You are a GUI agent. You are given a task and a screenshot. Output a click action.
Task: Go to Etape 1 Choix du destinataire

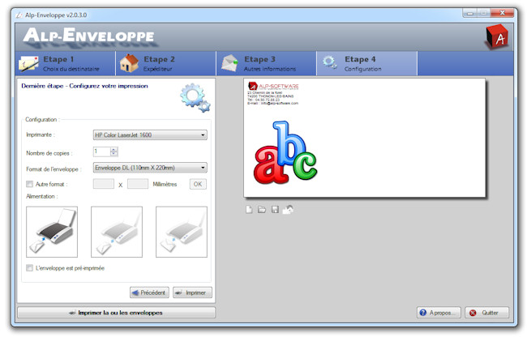point(66,63)
